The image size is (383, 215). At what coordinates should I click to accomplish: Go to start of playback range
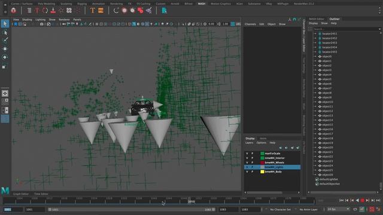[341, 200]
